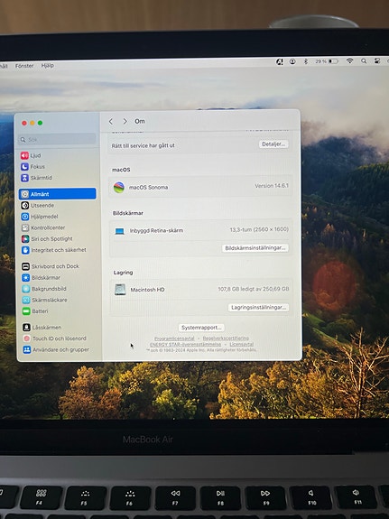Open Touch ID och lösenord settings
This screenshot has height=519, width=389.
click(55, 338)
